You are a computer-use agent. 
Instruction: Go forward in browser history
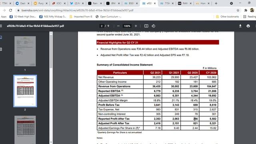point(4,10)
